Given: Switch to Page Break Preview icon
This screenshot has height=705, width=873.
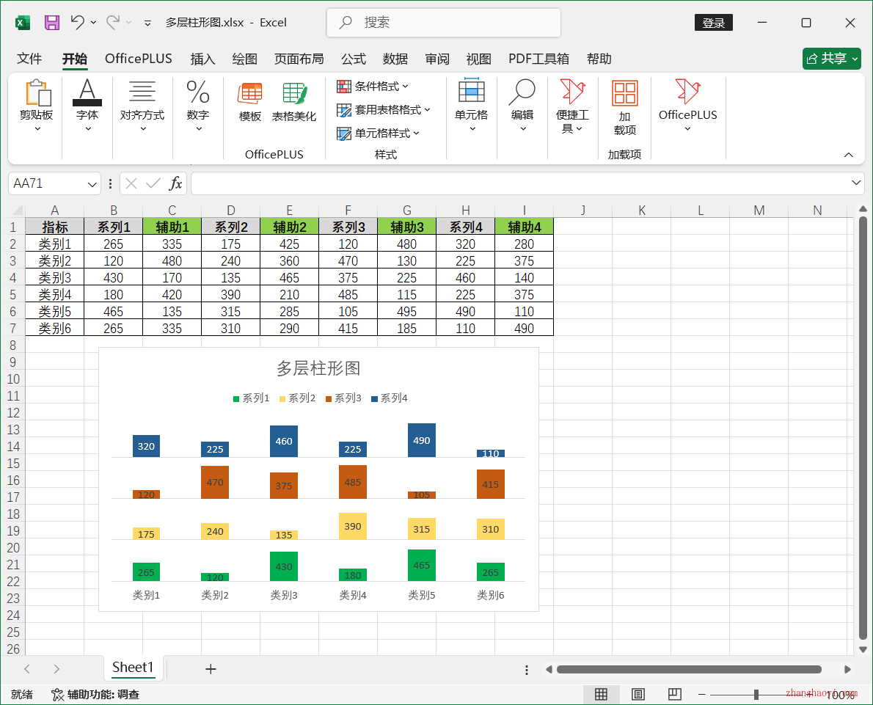Looking at the screenshot, I should (x=675, y=694).
